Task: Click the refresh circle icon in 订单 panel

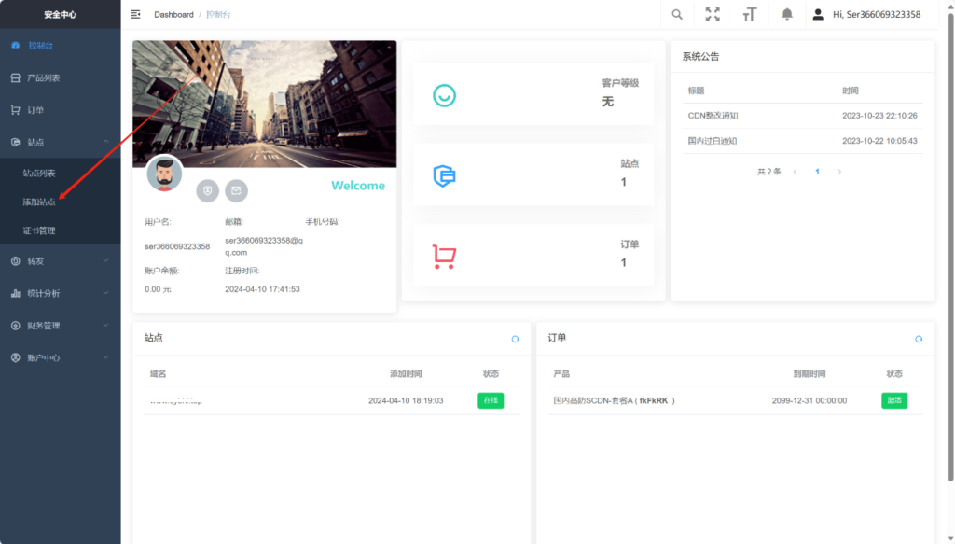Action: [x=919, y=339]
